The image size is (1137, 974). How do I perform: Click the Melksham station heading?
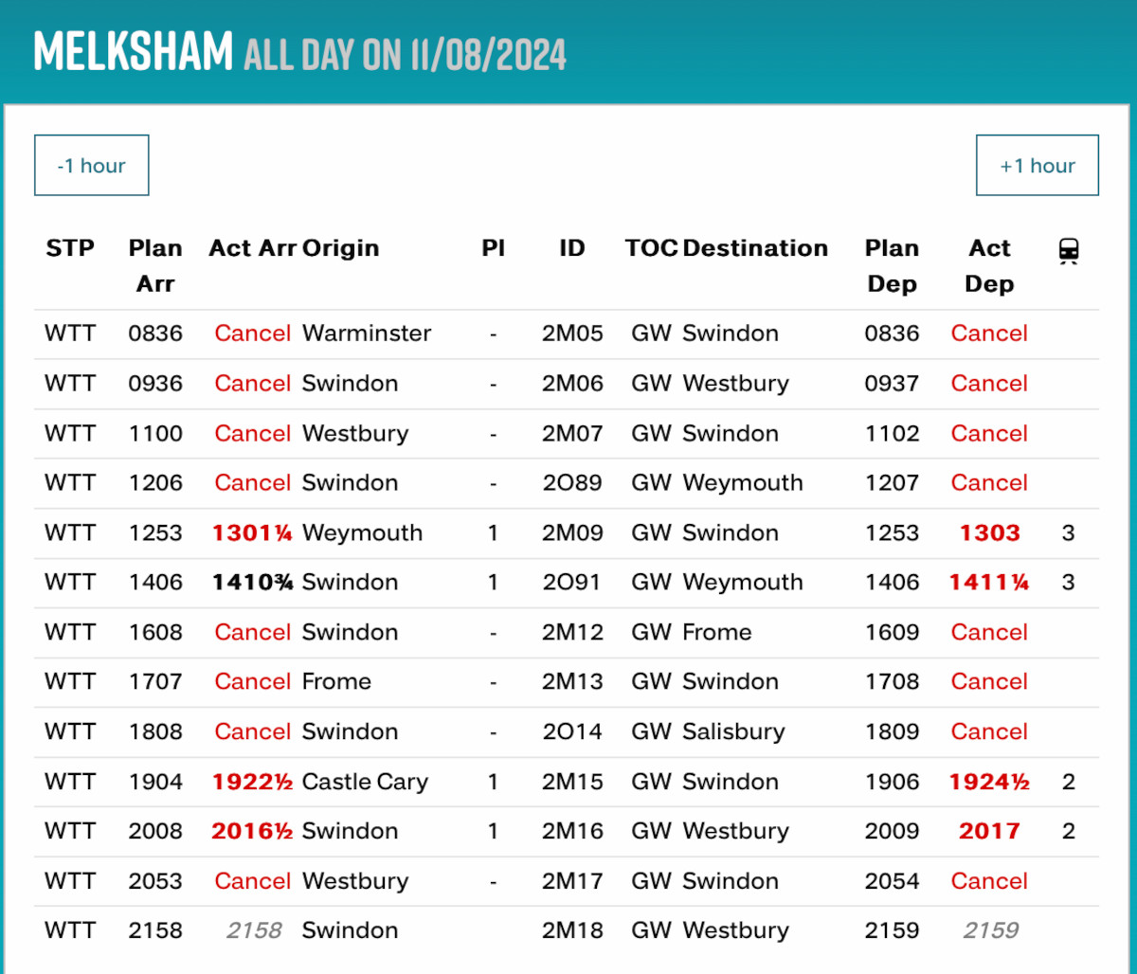(x=133, y=50)
